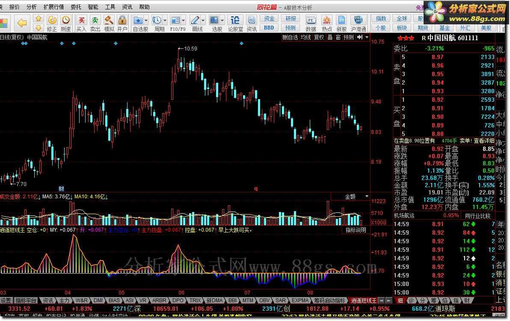The height and width of the screenshot is (321, 510).
Task: Click the 同行业比较 industry comparison link
Action: [477, 215]
